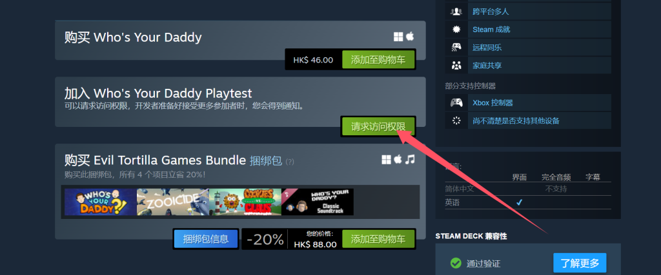Click the bundle (?) help tooltip link
661x275 pixels.
290,162
